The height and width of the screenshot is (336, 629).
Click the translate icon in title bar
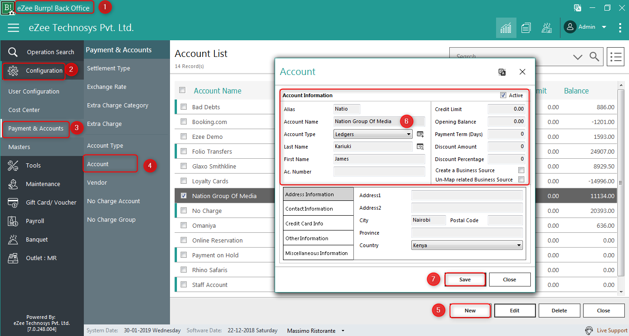point(578,8)
